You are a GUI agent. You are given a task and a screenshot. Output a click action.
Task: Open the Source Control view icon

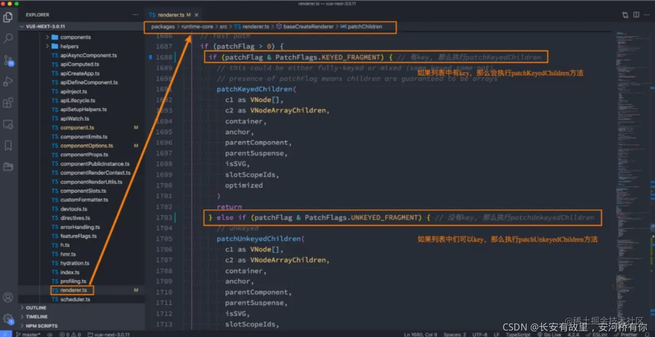pos(8,60)
